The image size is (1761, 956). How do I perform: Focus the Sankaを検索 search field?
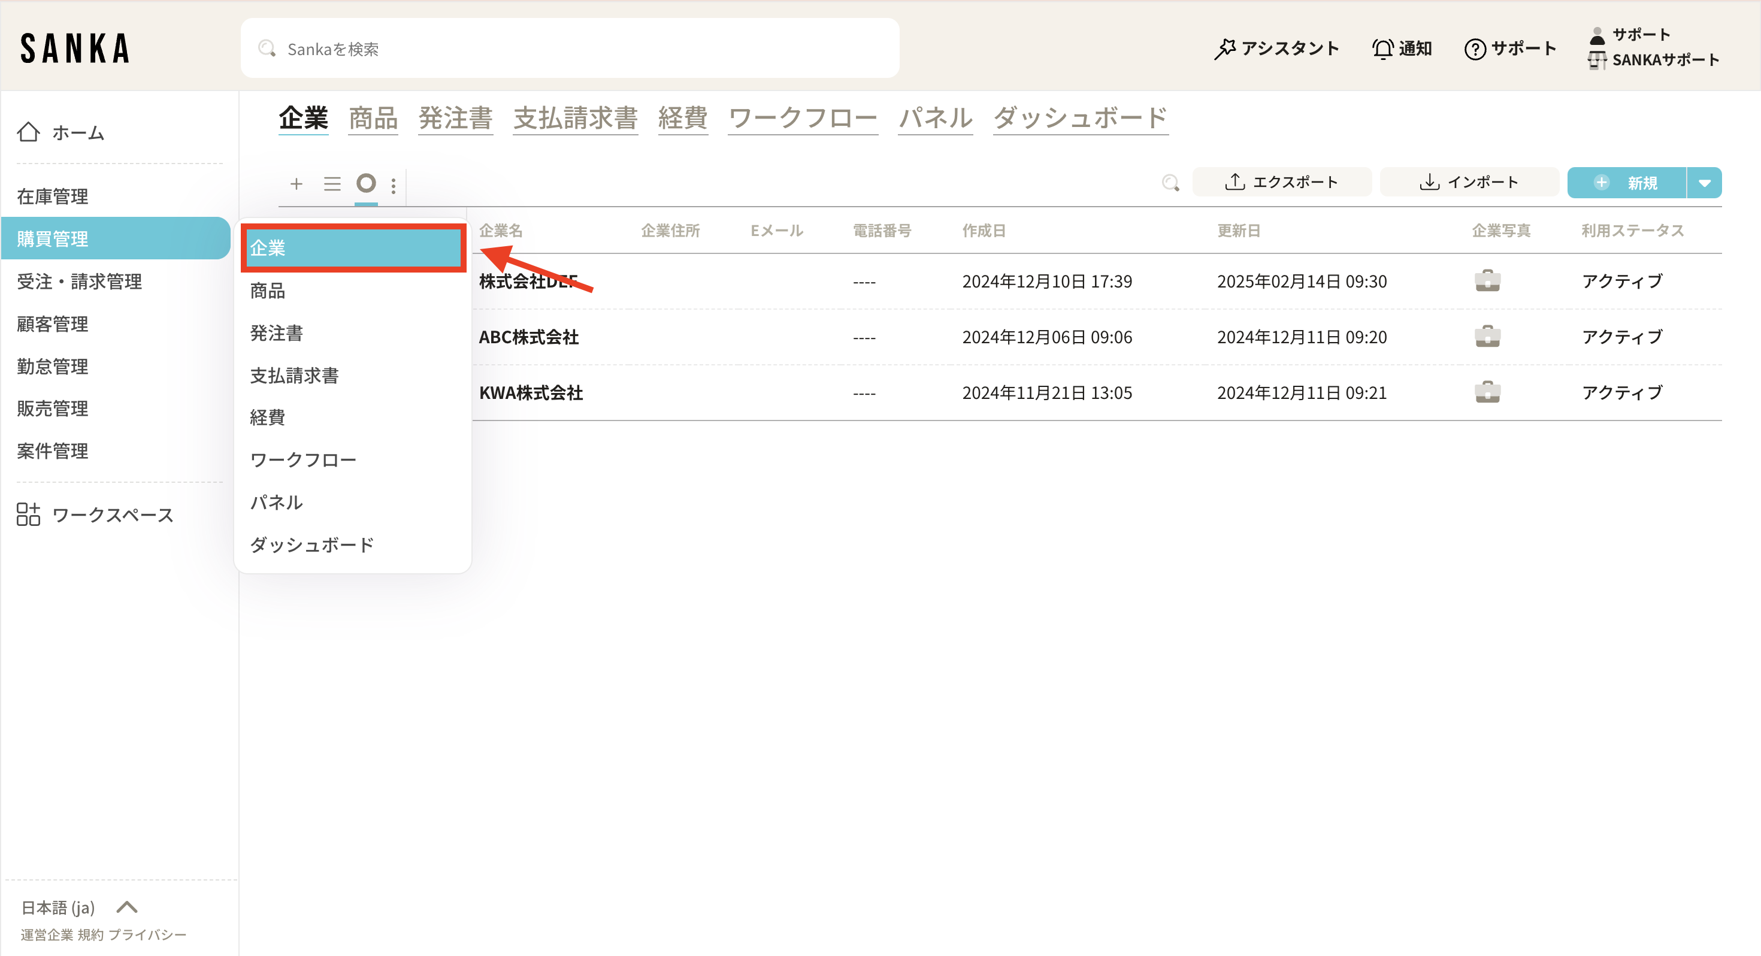click(x=569, y=49)
